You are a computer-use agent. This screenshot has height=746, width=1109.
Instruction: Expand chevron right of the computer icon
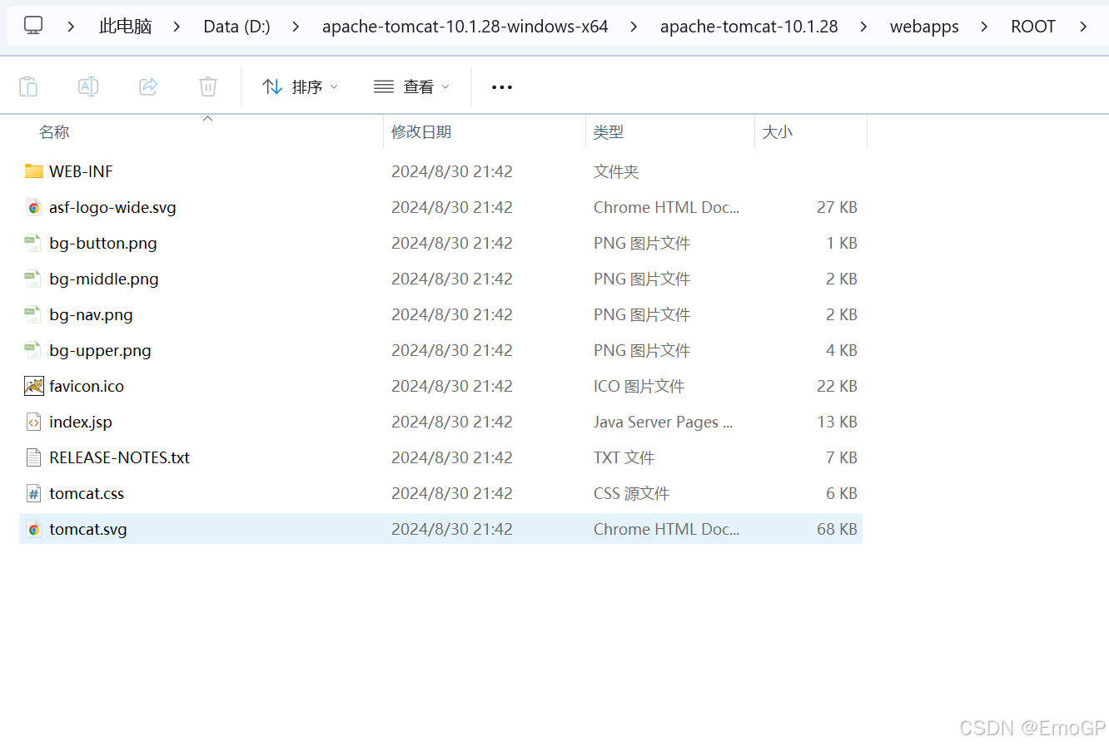(x=71, y=27)
